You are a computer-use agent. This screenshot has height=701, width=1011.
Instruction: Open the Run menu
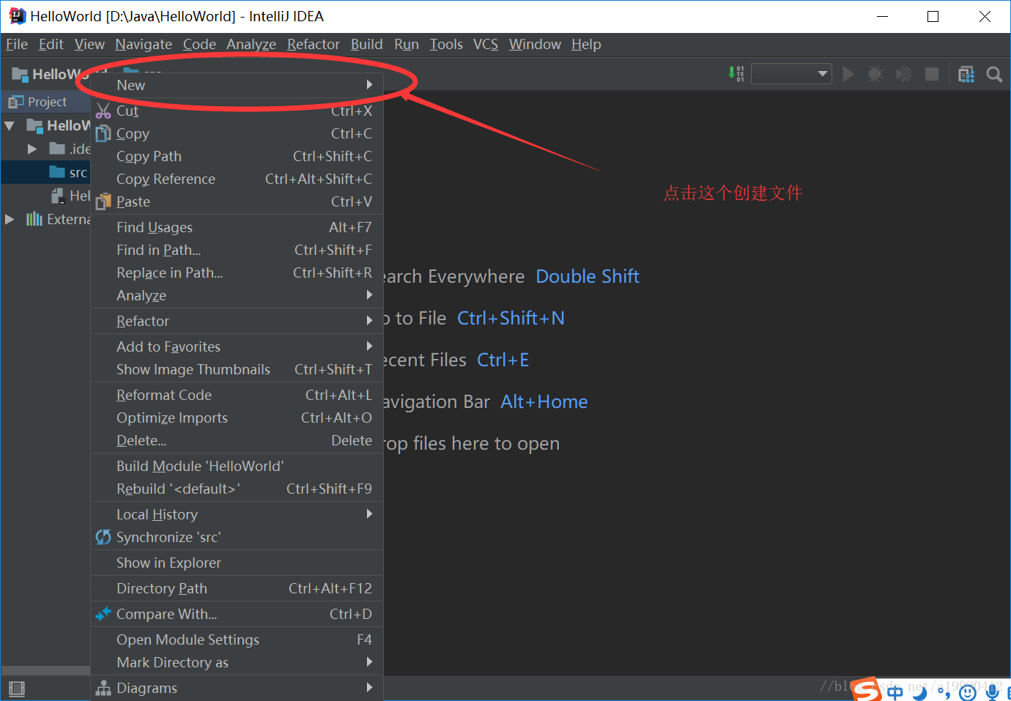coord(407,44)
